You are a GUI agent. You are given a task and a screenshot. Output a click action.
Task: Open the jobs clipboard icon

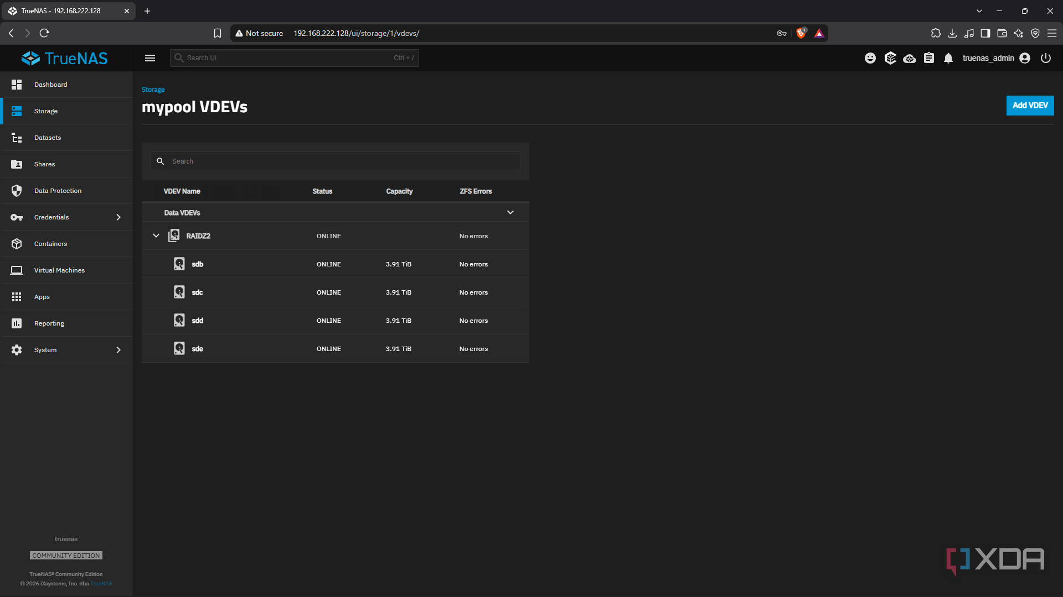coord(929,58)
